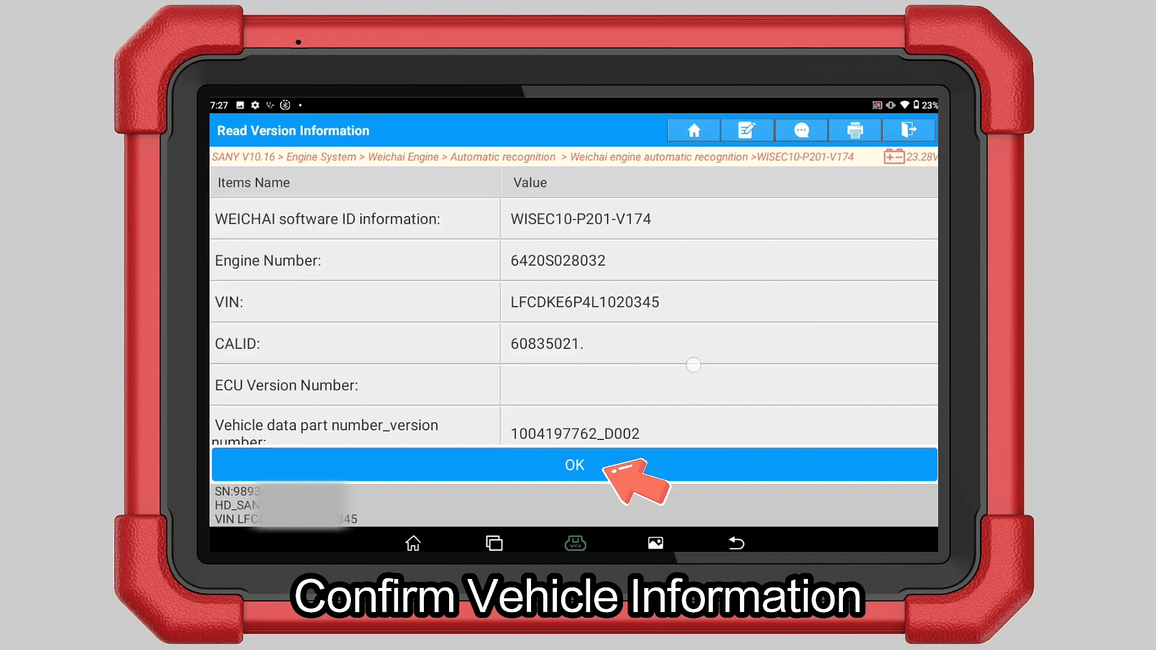
Task: Tap the settings gear in status bar
Action: (254, 105)
